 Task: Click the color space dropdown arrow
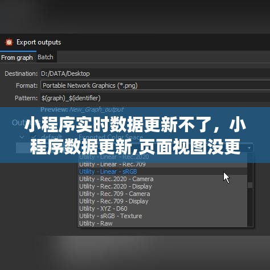tap(249, 148)
